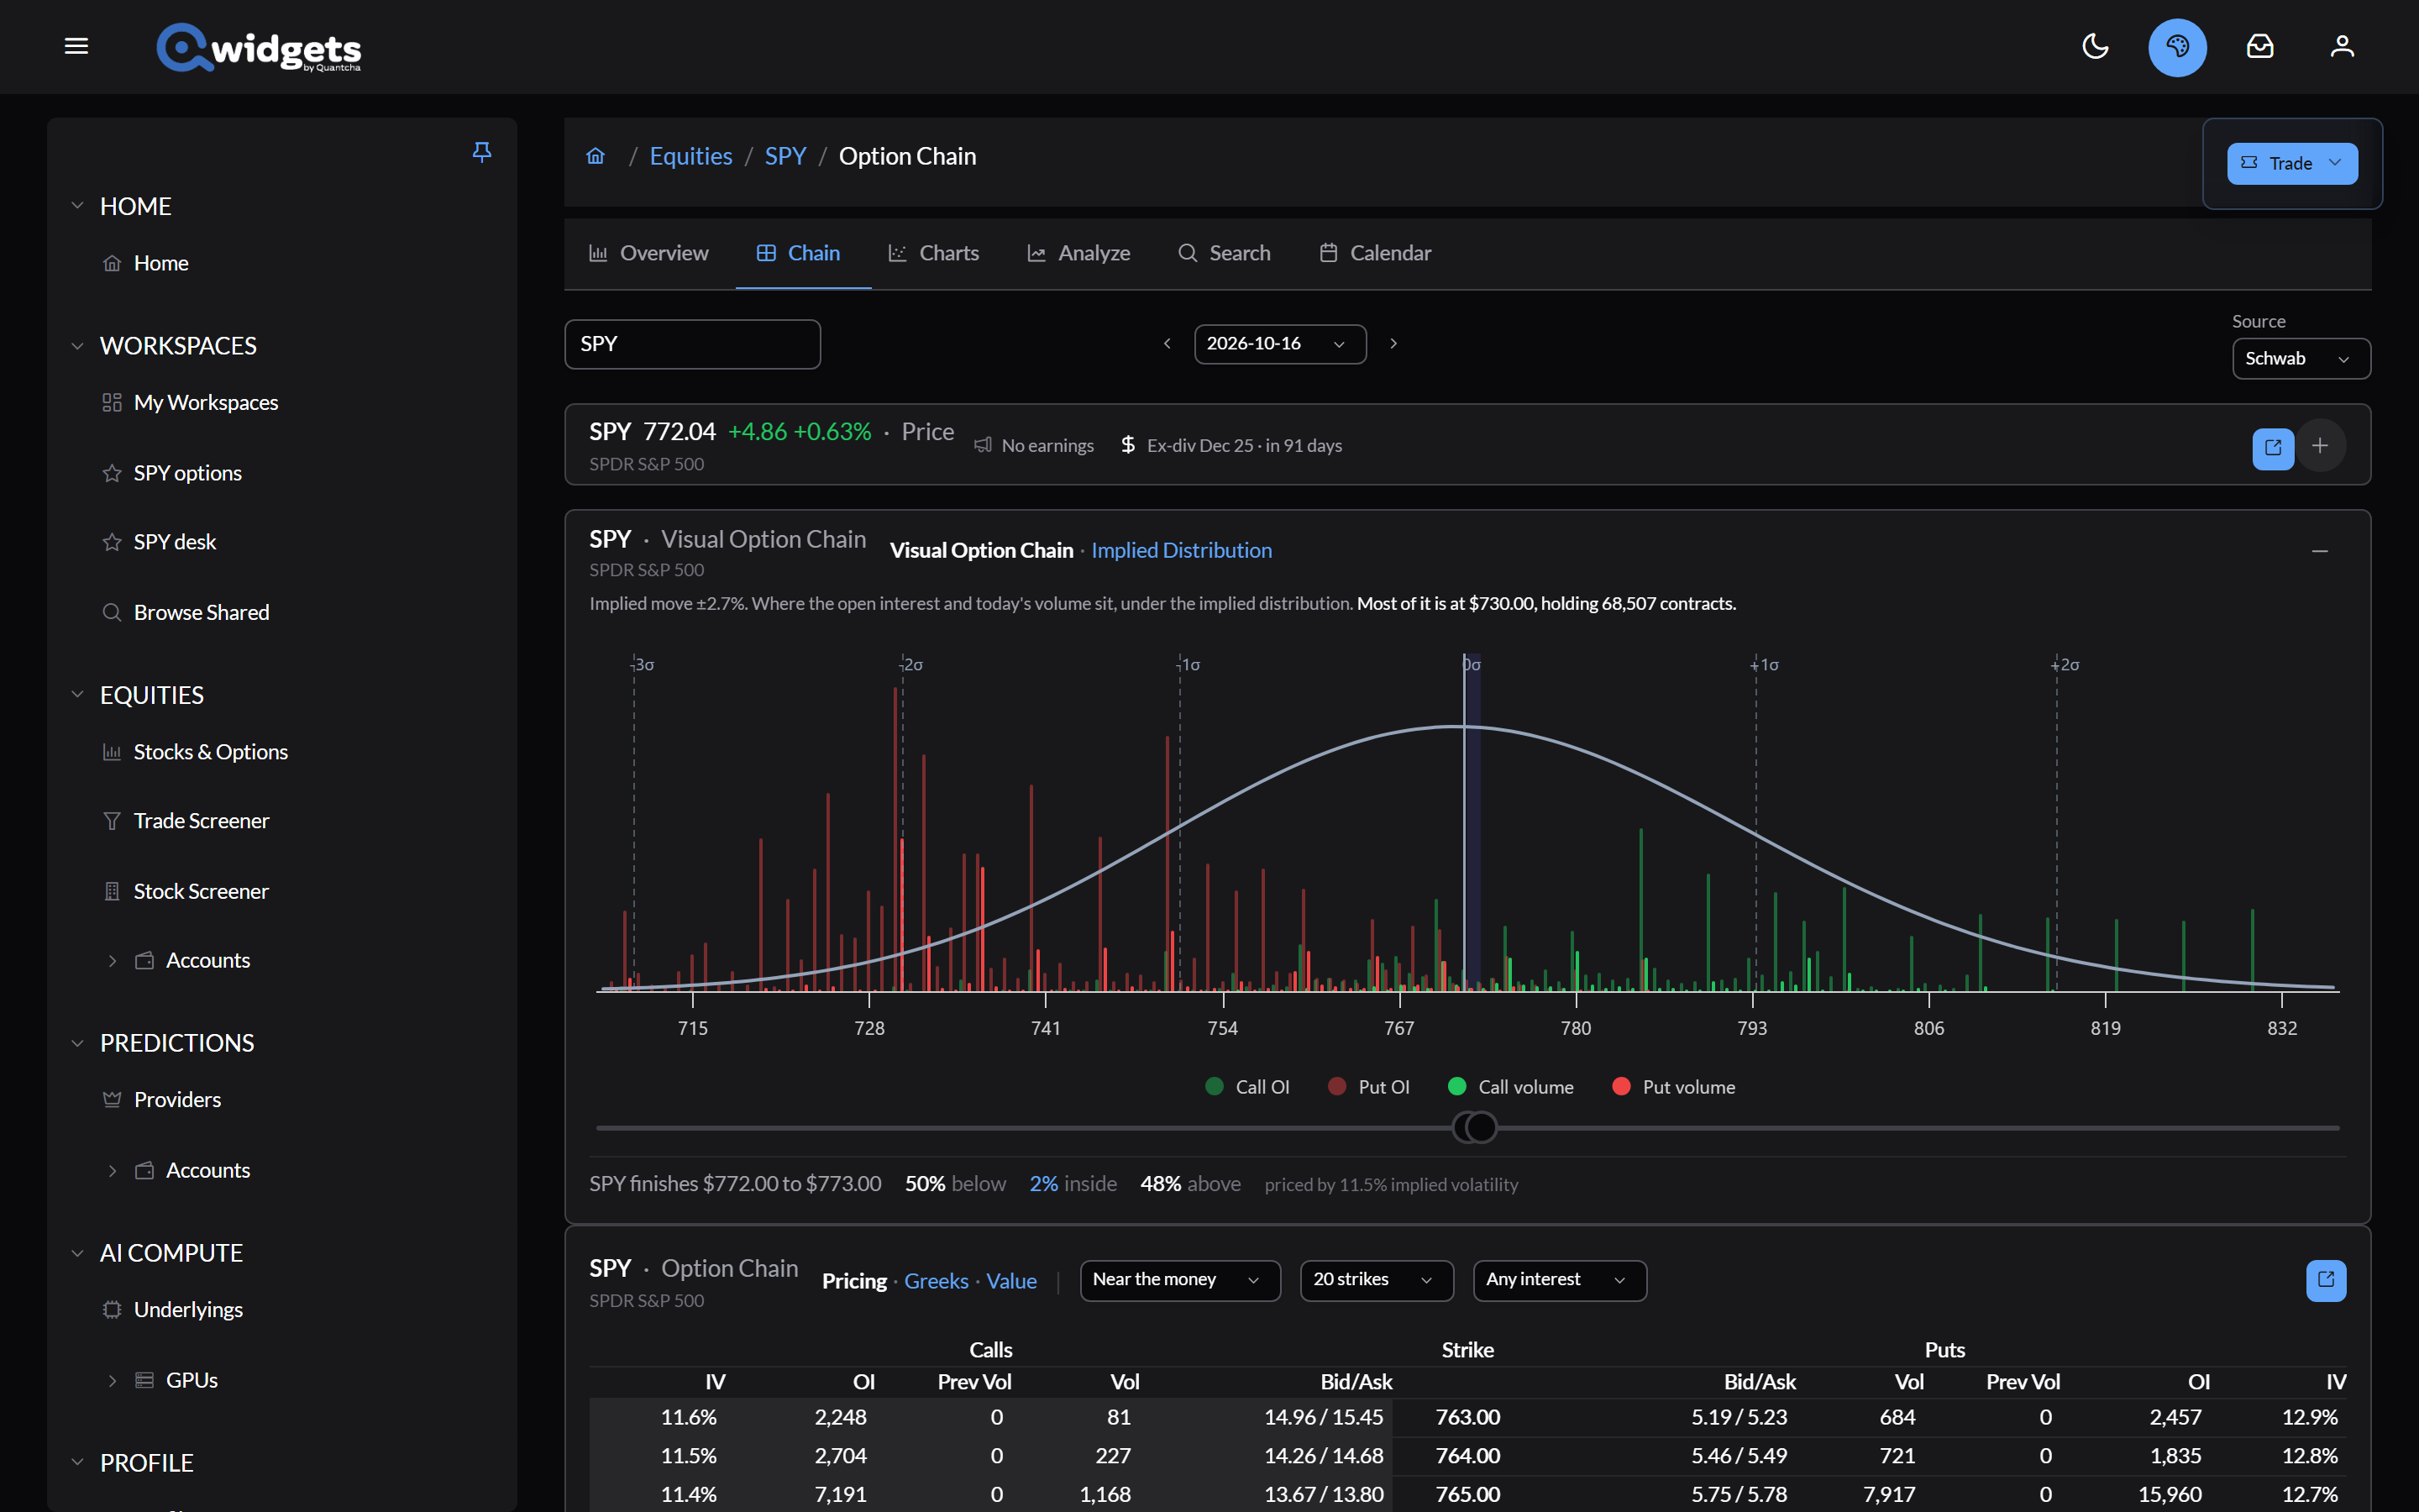Open Underlyings under AI Compute

[x=188, y=1310]
